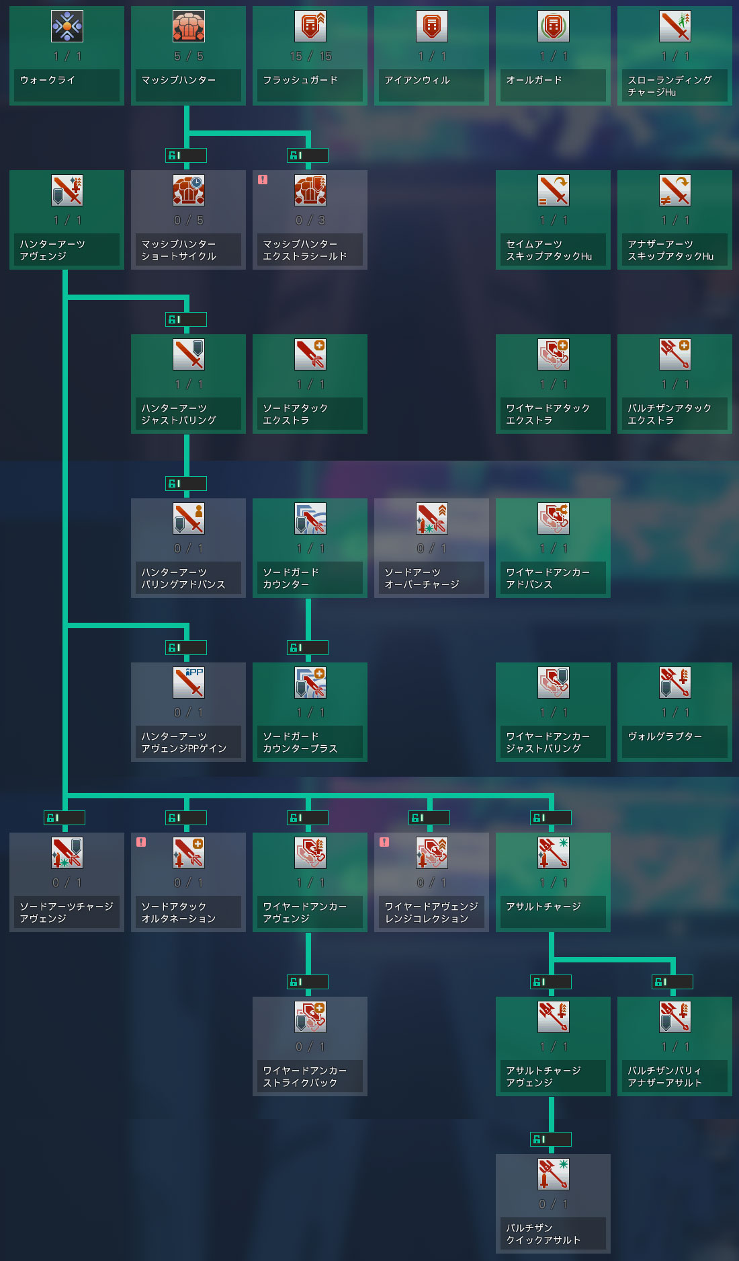Click the ウォークライ skill icon
The image size is (739, 1261).
(x=67, y=26)
